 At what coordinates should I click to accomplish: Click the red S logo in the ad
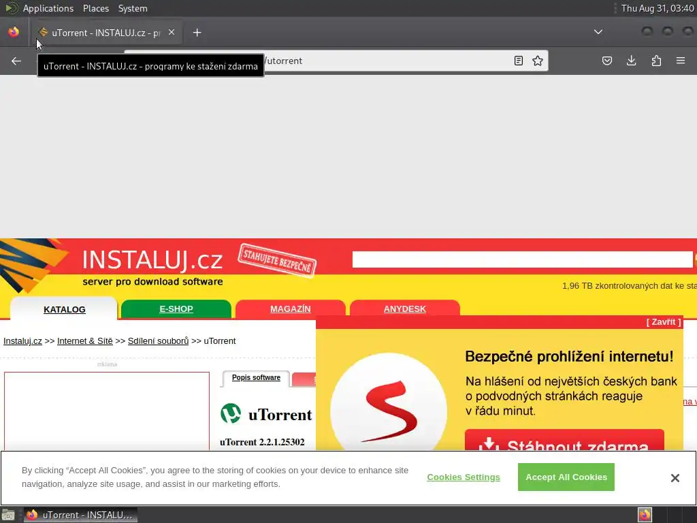coord(389,411)
